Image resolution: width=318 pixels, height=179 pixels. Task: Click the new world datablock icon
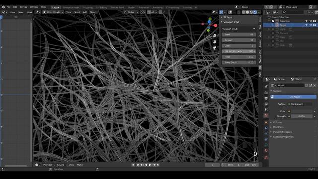click(310, 85)
